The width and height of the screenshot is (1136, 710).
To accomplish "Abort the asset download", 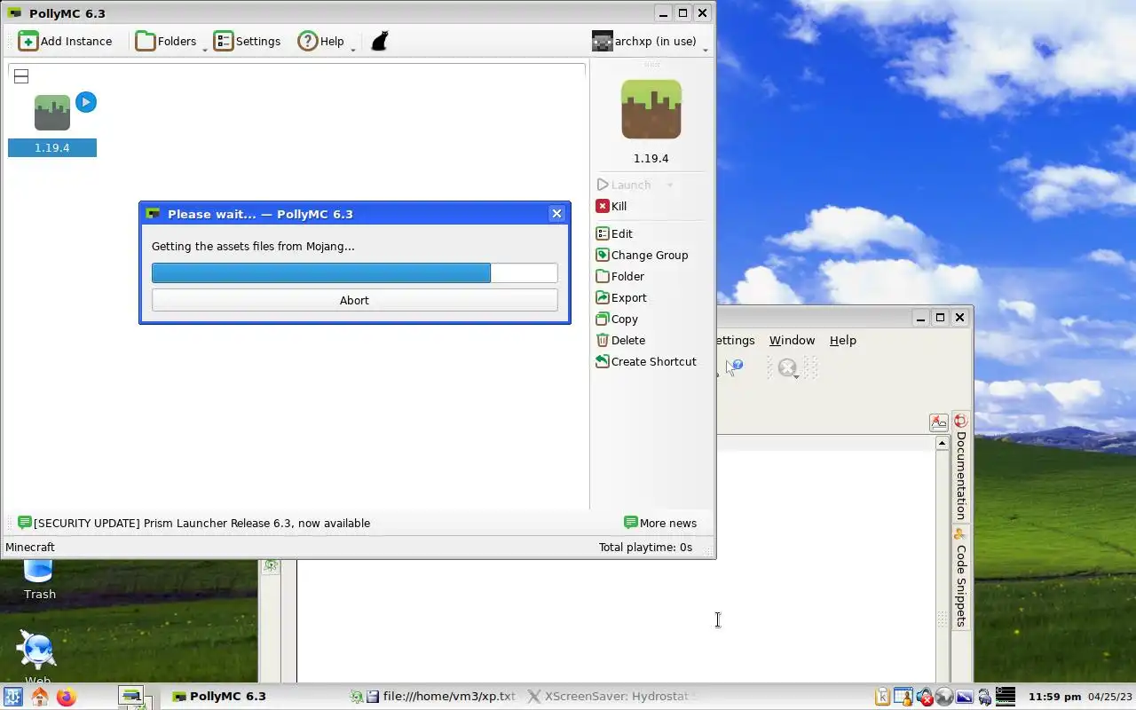I will click(355, 300).
